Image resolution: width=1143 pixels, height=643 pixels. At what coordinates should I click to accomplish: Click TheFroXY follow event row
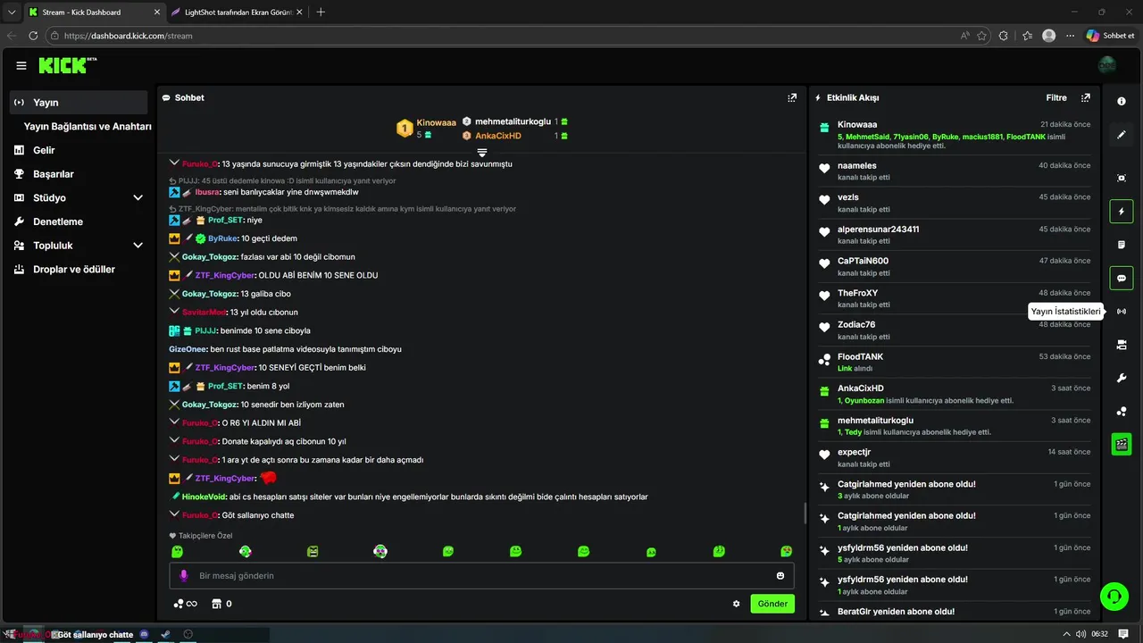click(955, 298)
